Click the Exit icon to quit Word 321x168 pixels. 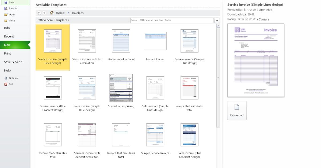6,84
